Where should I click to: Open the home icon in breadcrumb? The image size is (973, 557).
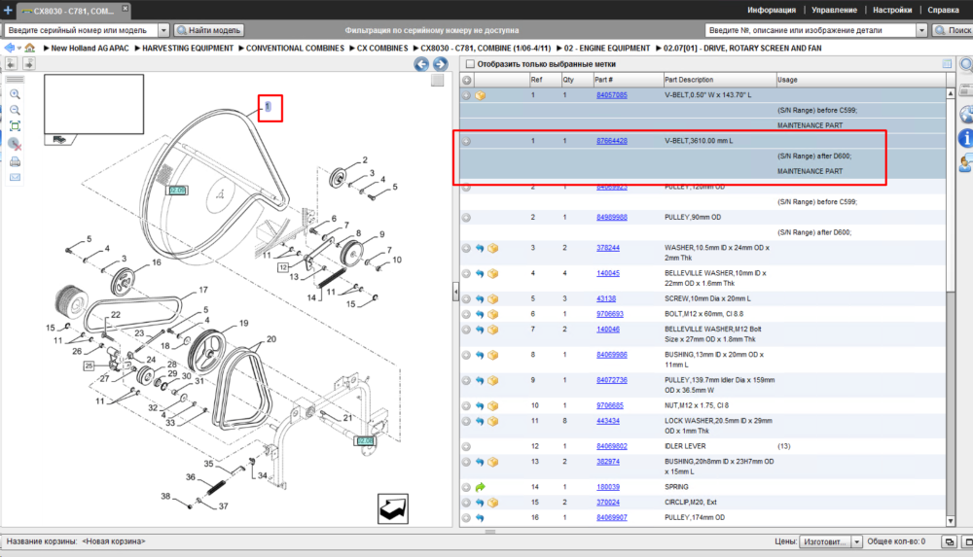(x=30, y=48)
